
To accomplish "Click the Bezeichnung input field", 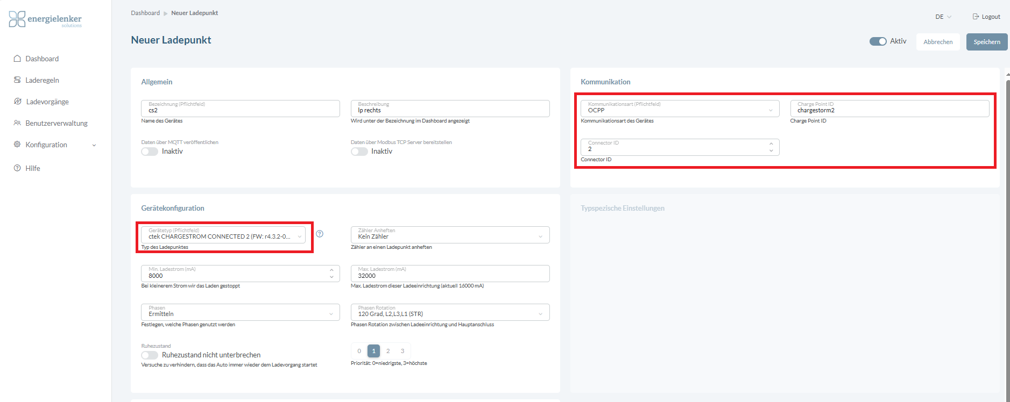I will click(x=241, y=109).
